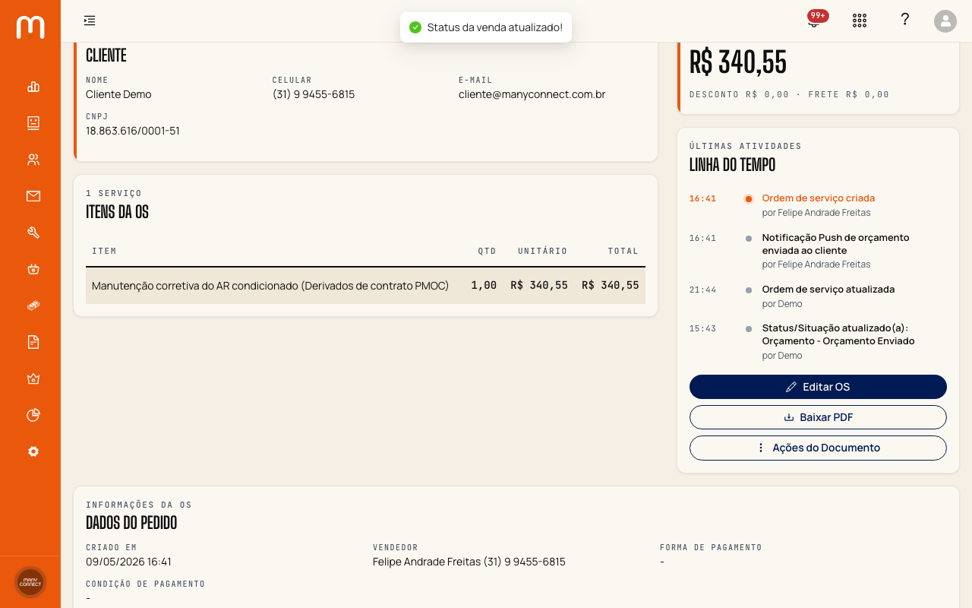Click the client phone (31) 9 9455-6815 under CELULAR
This screenshot has height=608, width=972.
(314, 94)
